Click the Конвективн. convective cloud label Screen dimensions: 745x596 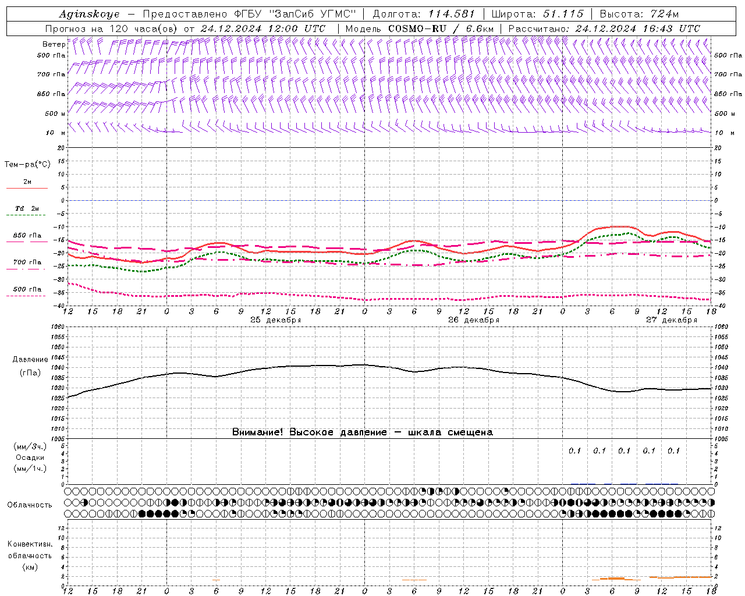tap(30, 544)
